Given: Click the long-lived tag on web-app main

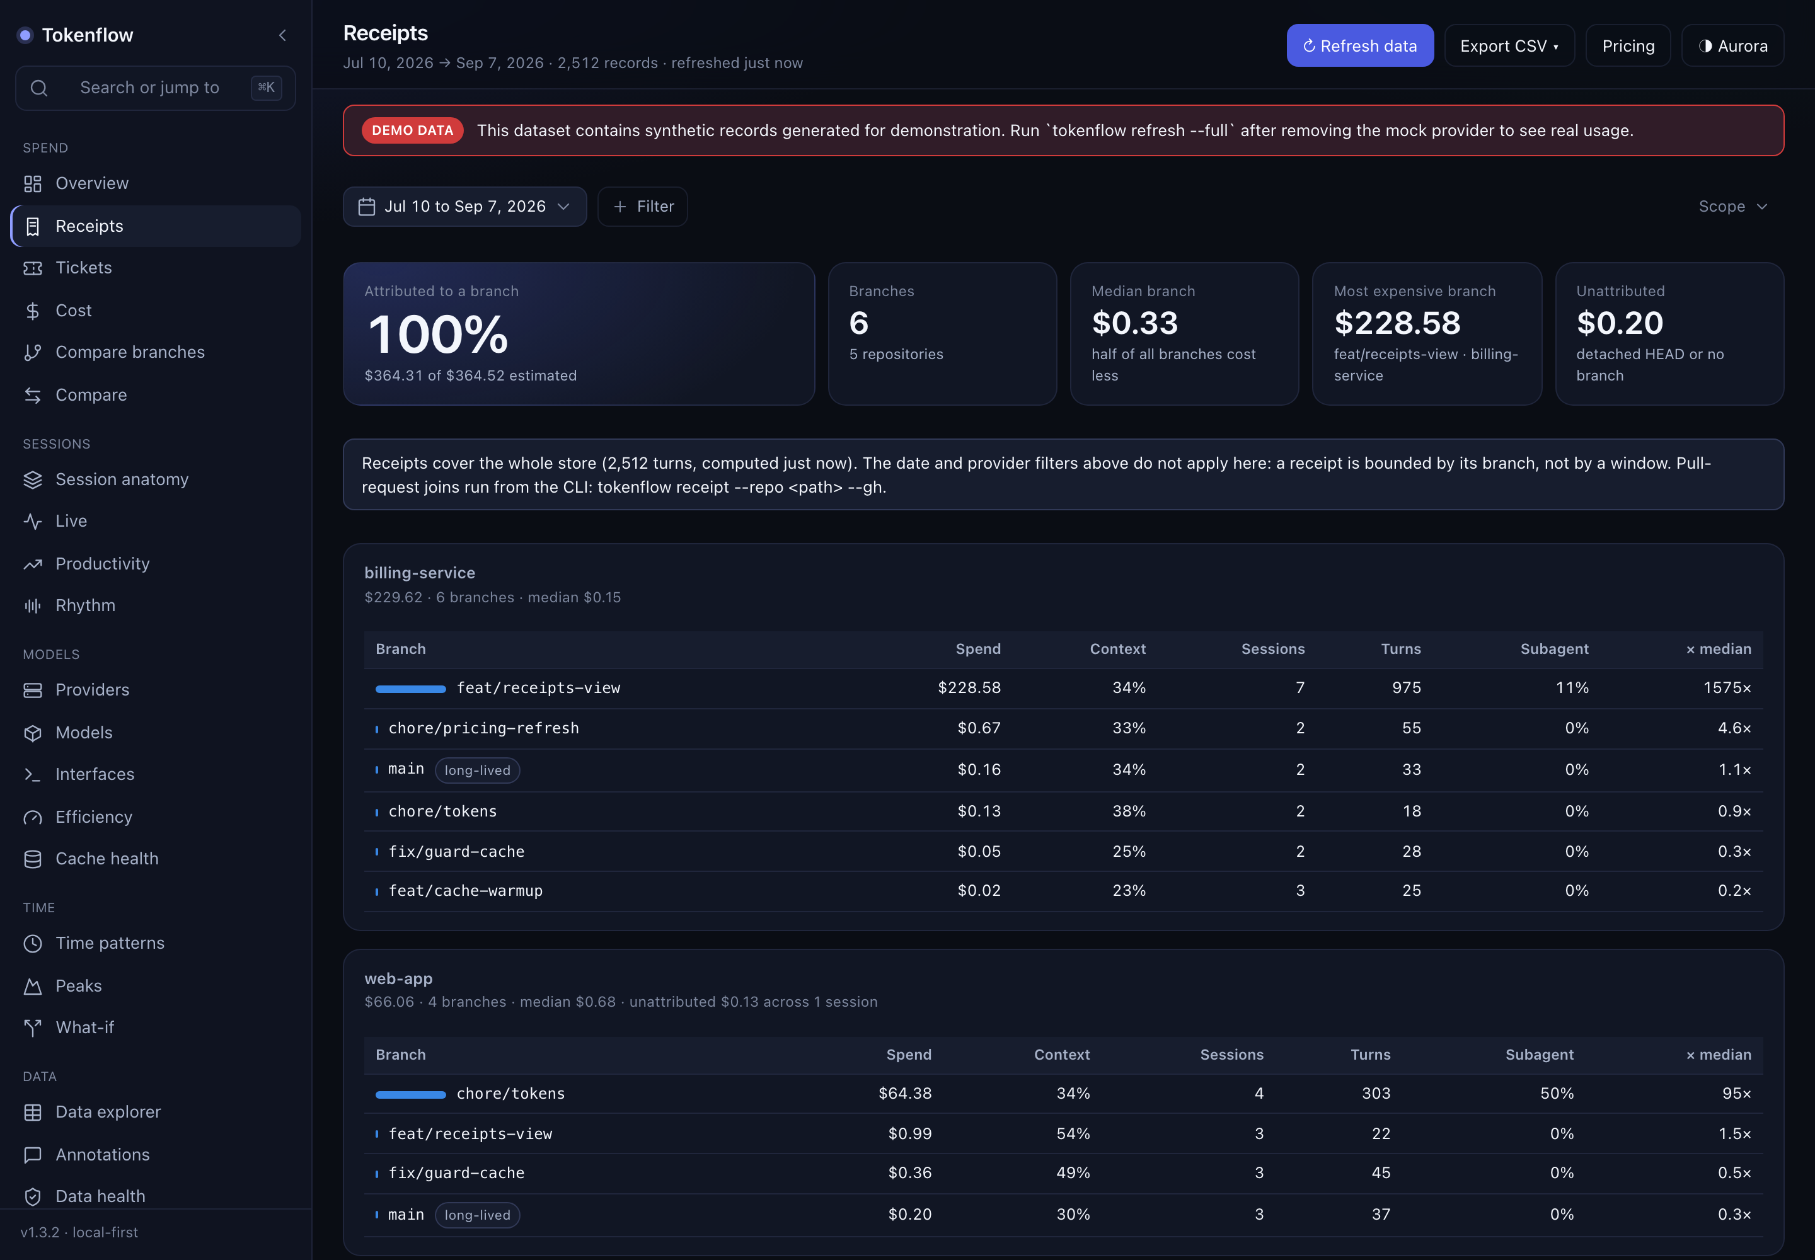Looking at the screenshot, I should click(477, 1216).
